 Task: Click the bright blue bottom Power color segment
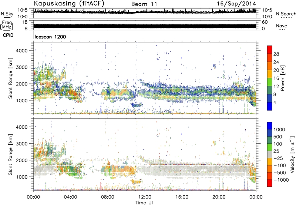click(x=270, y=106)
